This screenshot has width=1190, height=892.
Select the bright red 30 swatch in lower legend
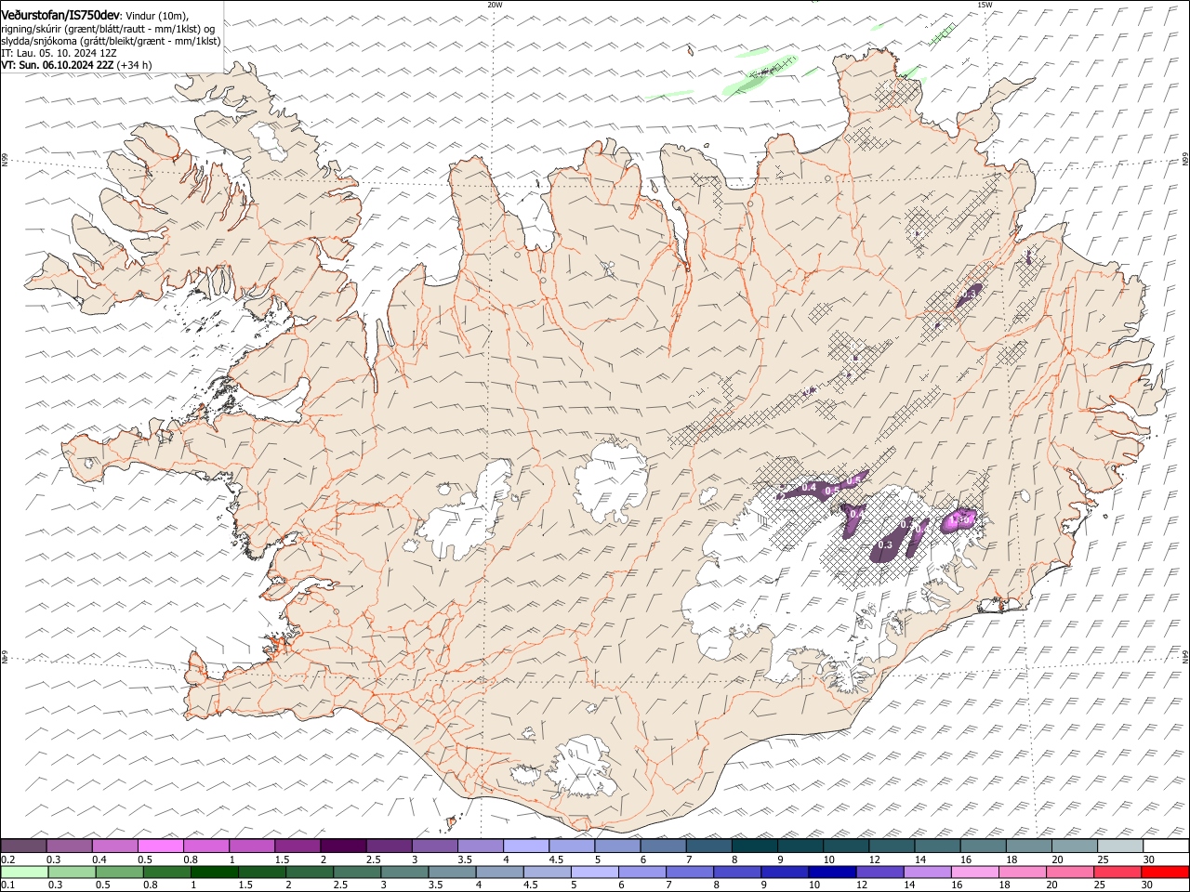pos(1166,872)
